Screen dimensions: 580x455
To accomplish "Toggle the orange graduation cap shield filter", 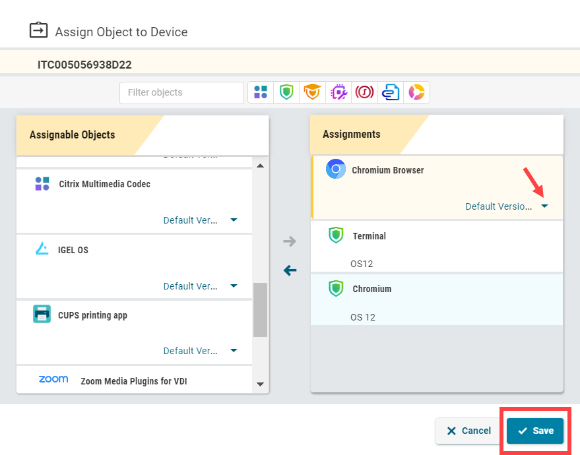I will tap(311, 92).
